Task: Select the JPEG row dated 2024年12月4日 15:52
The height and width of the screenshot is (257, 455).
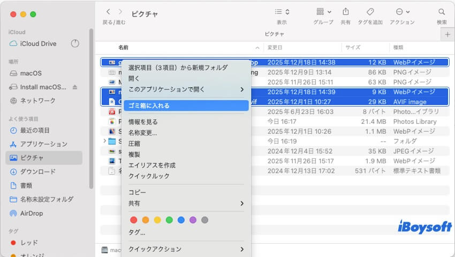Action: point(275,151)
